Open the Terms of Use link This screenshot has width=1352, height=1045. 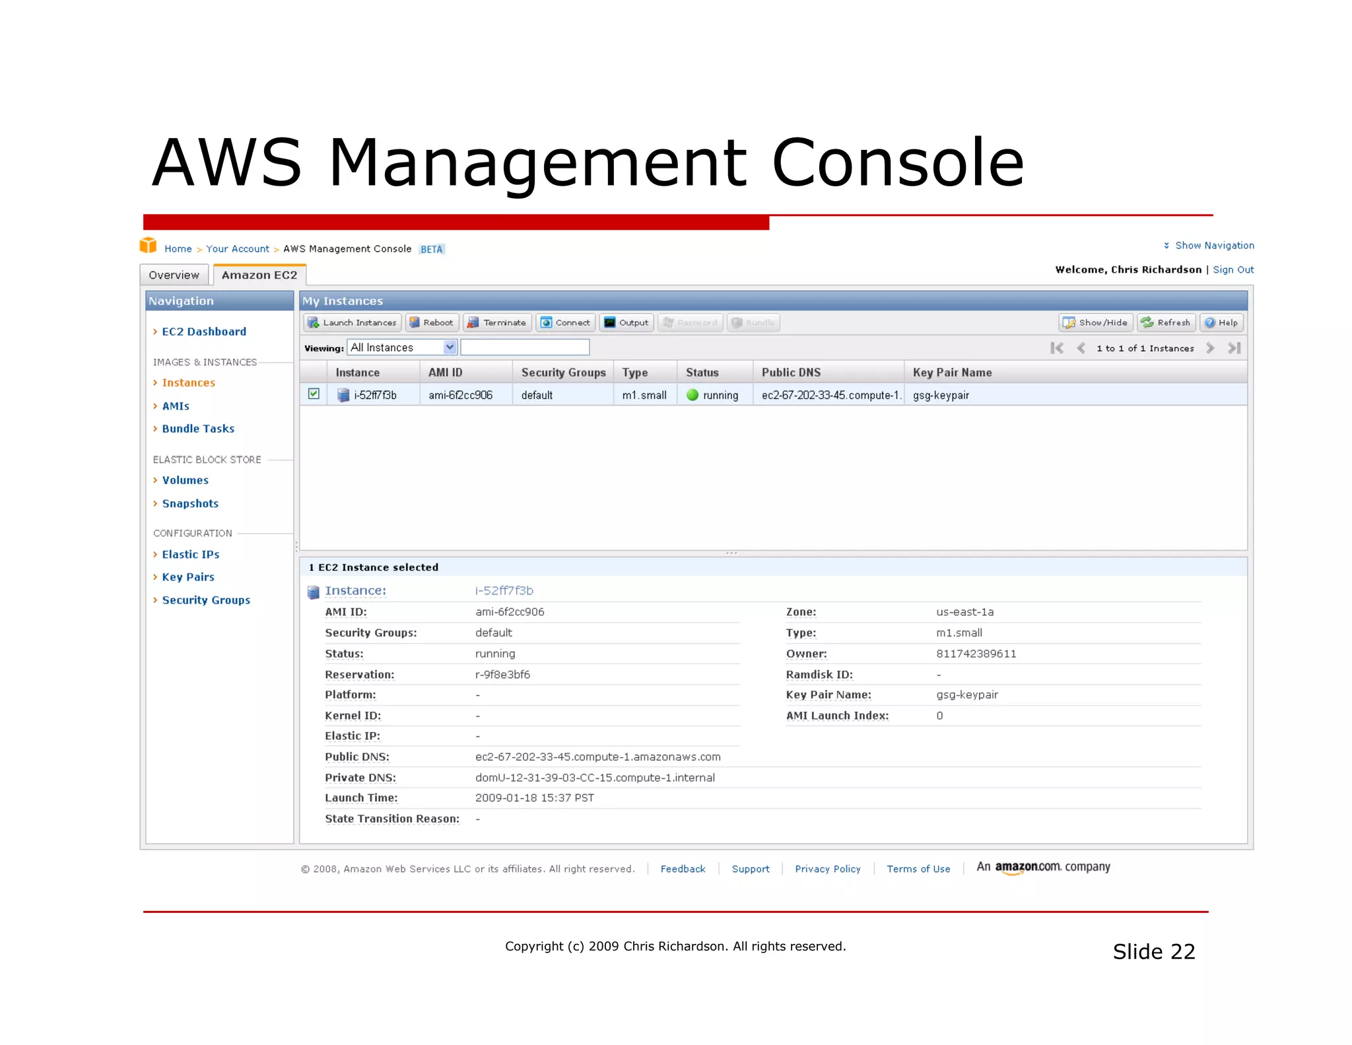tap(918, 869)
